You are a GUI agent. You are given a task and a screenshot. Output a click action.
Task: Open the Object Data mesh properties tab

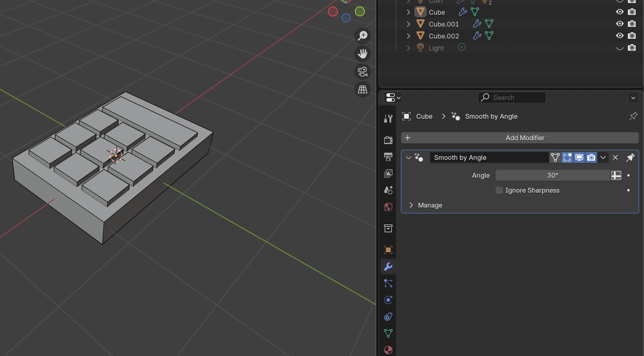388,333
